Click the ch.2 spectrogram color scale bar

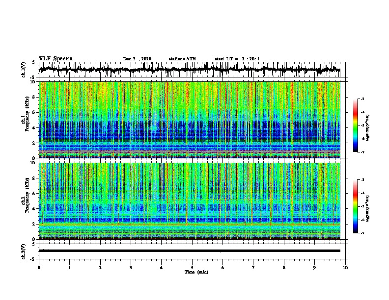click(355, 206)
